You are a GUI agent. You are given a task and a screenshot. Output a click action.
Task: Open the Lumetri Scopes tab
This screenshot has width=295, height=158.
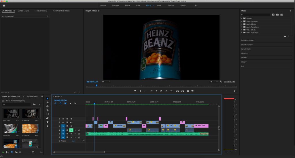[23, 11]
